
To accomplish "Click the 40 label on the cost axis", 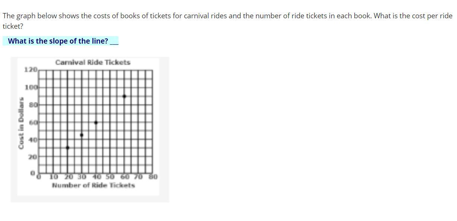I will pyautogui.click(x=33, y=140).
